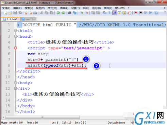Expand hidden toolbar icons with double chevron
The width and height of the screenshot is (167, 125).
(x=165, y=12)
